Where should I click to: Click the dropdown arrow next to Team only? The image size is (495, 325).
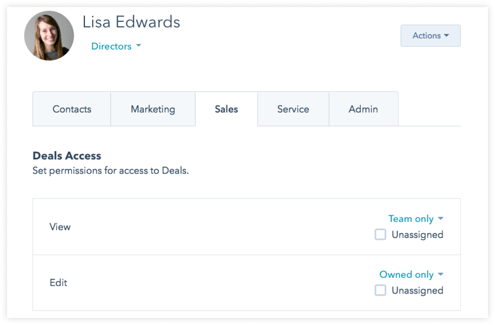[x=441, y=219]
